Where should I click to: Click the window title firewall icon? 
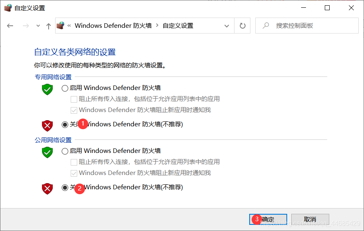pos(8,8)
